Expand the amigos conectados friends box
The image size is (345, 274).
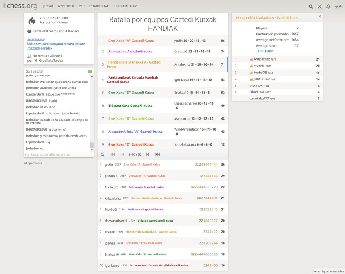[x=328, y=271]
